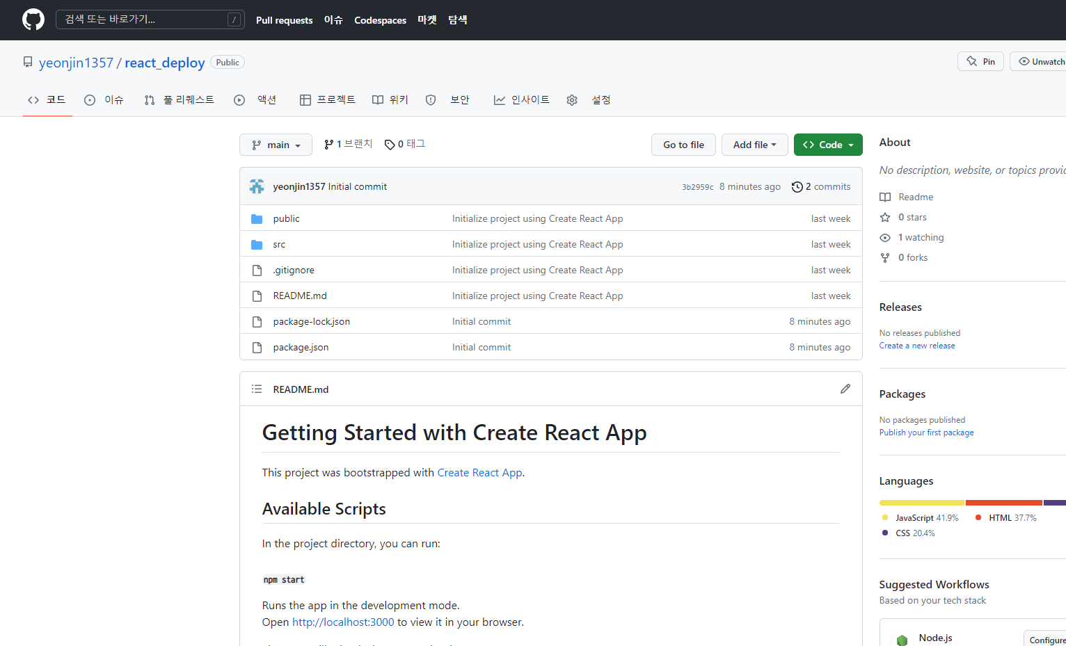Screen dimensions: 1066x646
Task: Click the tag icon next to 0 태그
Action: [390, 145]
